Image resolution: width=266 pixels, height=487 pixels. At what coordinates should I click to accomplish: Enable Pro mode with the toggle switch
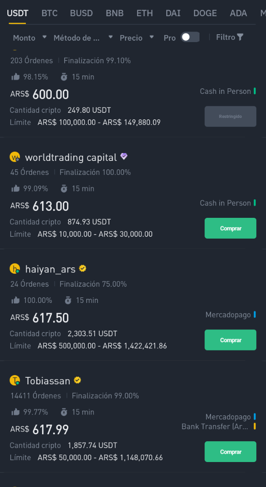(x=190, y=37)
